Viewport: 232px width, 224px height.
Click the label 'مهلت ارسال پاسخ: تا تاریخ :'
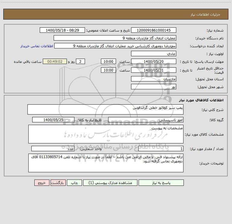[x=202, y=62]
